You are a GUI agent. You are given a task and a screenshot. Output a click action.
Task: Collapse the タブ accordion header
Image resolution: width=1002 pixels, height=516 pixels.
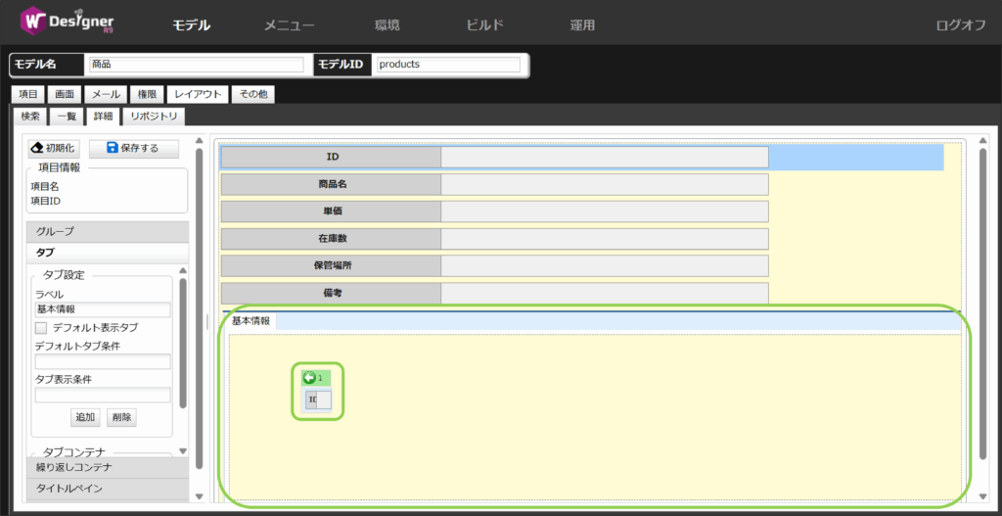(x=107, y=253)
